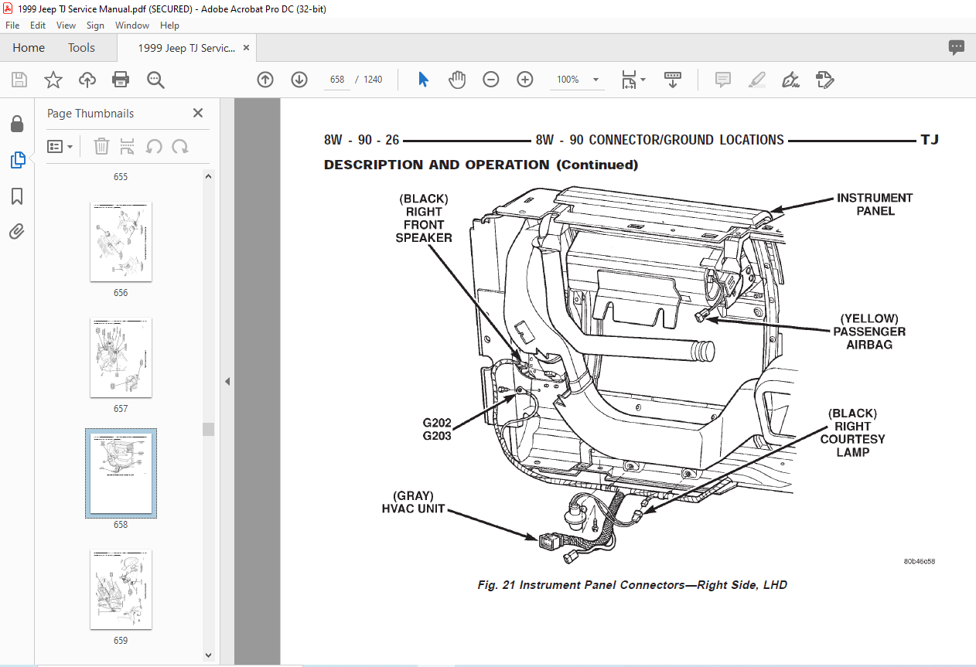Click the 8W - 90 CONNECTOR/GROUND LOCATIONS header
This screenshot has height=667, width=976.
(x=660, y=140)
